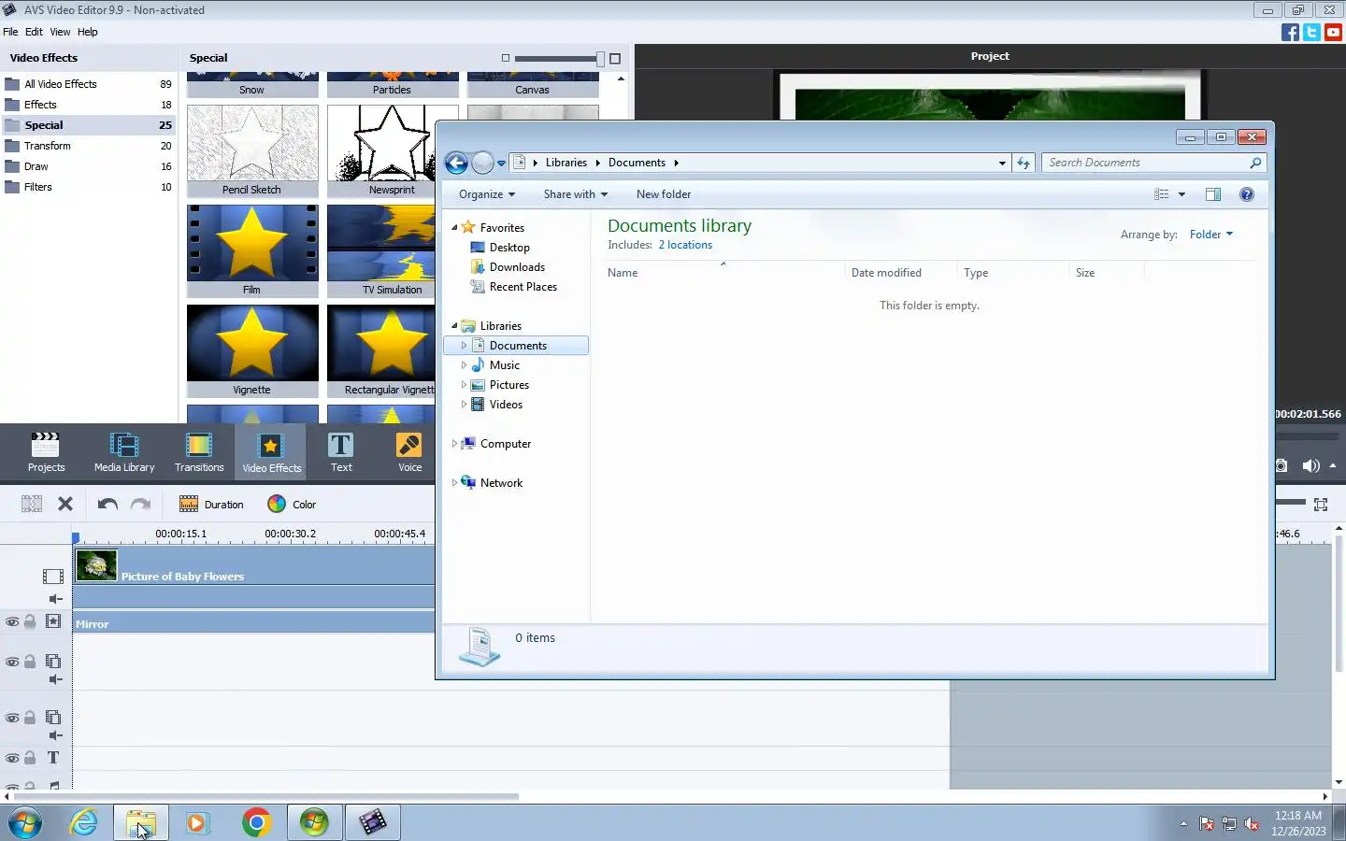This screenshot has width=1346, height=841.
Task: Collapse the Libraries tree node
Action: pos(454,325)
